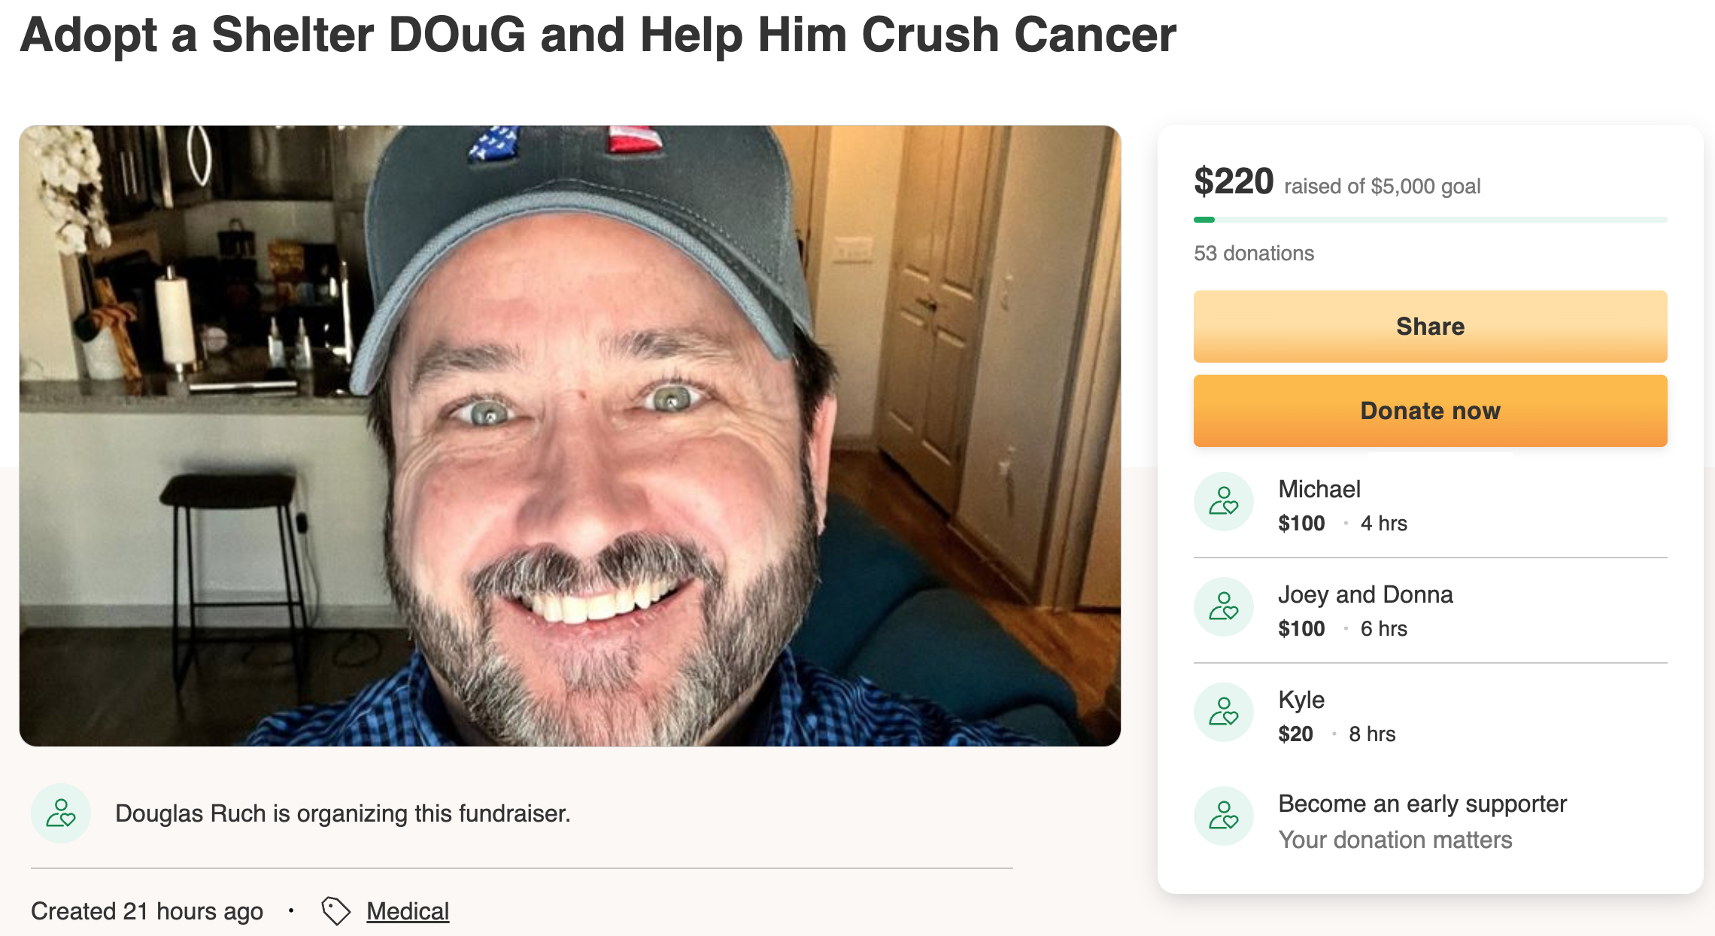This screenshot has height=936, width=1715.
Task: Select the fundraiser title heading
Action: 598,35
